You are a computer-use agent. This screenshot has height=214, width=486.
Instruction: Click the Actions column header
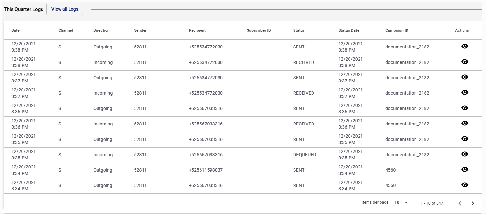462,30
